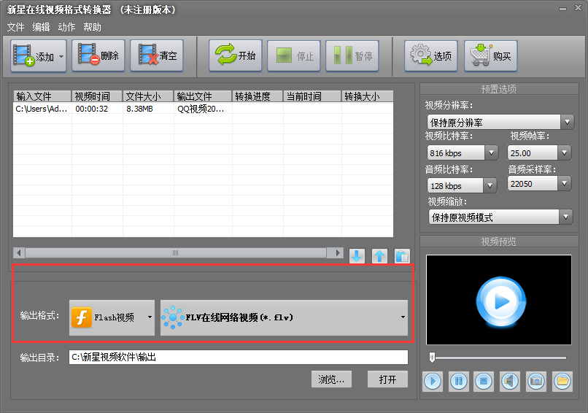Viewport: 588px width, 413px height.
Task: Click the camera snapshot icon under the preview
Action: (536, 382)
